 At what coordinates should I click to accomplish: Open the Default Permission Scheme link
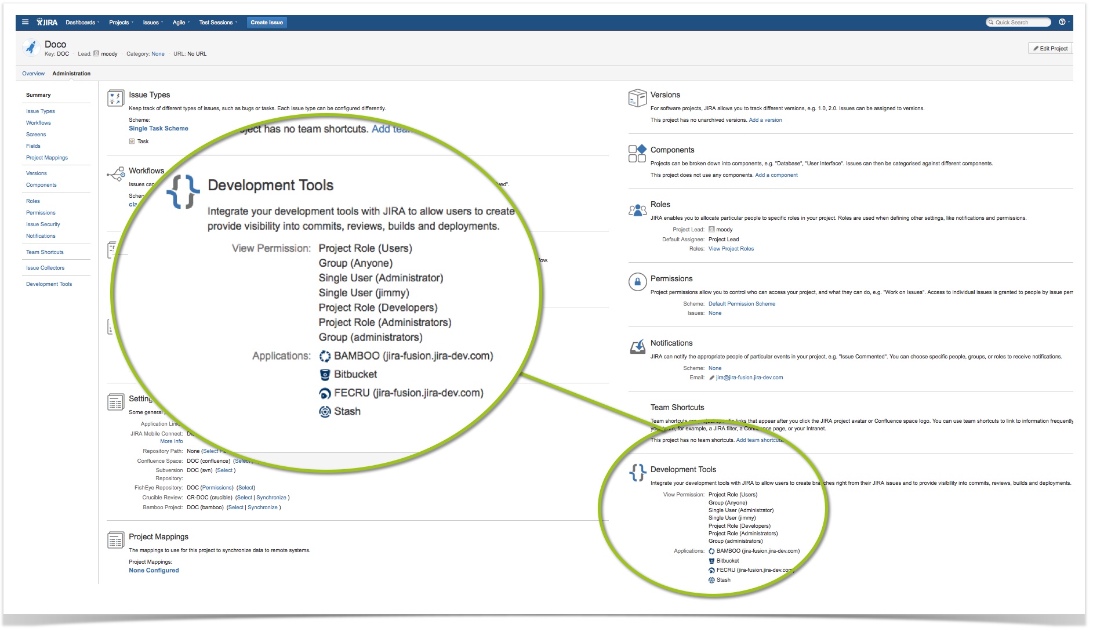click(x=742, y=304)
